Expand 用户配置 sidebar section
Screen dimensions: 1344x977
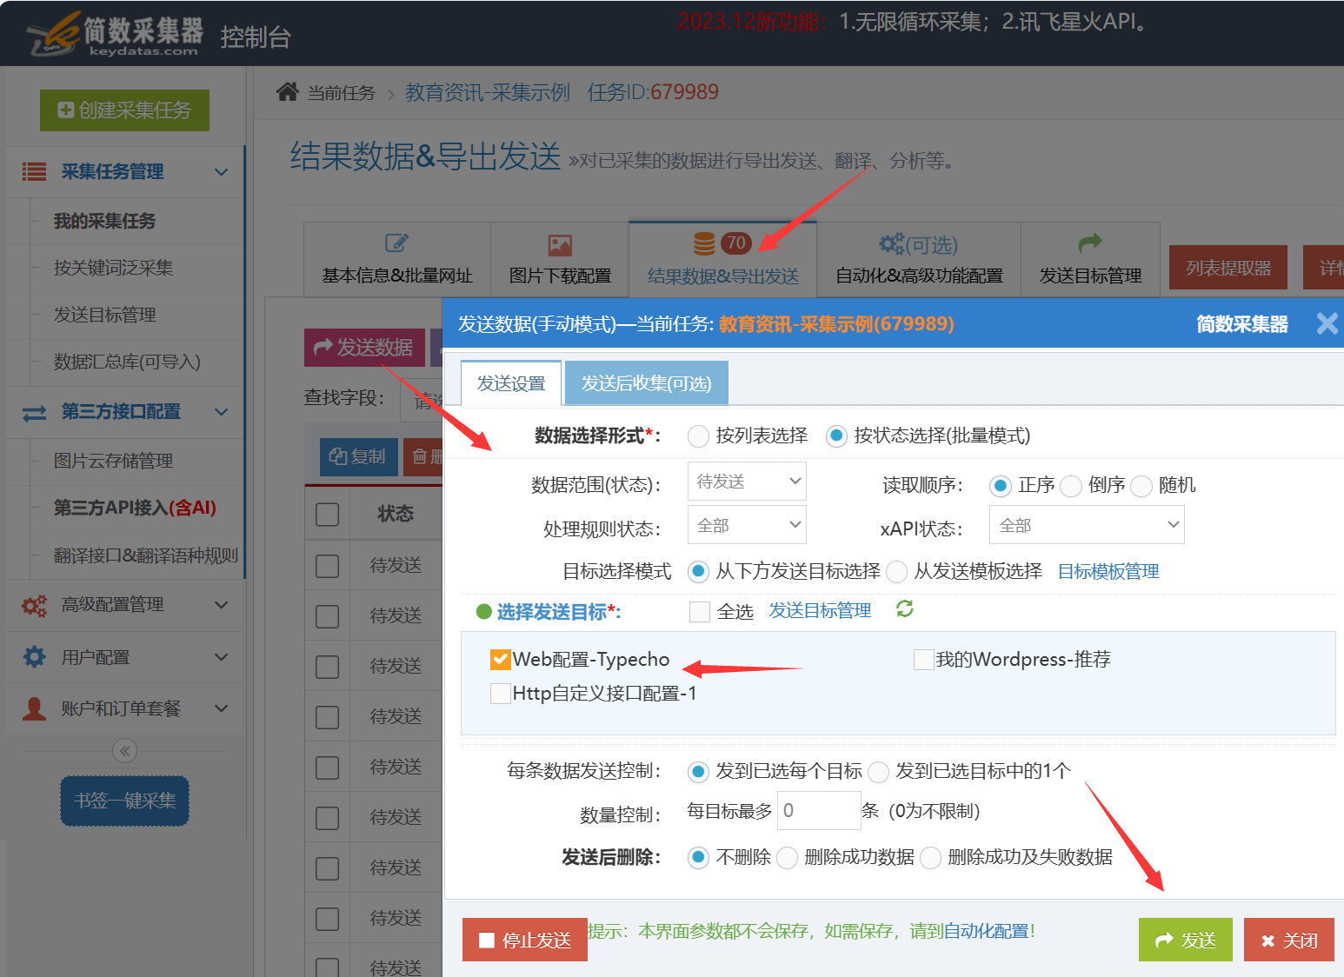click(222, 657)
